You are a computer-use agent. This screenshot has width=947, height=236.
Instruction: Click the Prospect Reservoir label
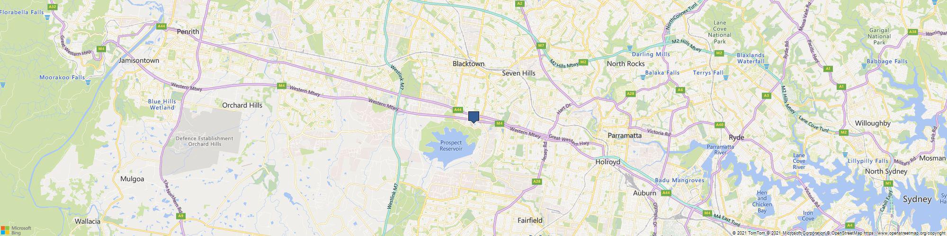450,145
